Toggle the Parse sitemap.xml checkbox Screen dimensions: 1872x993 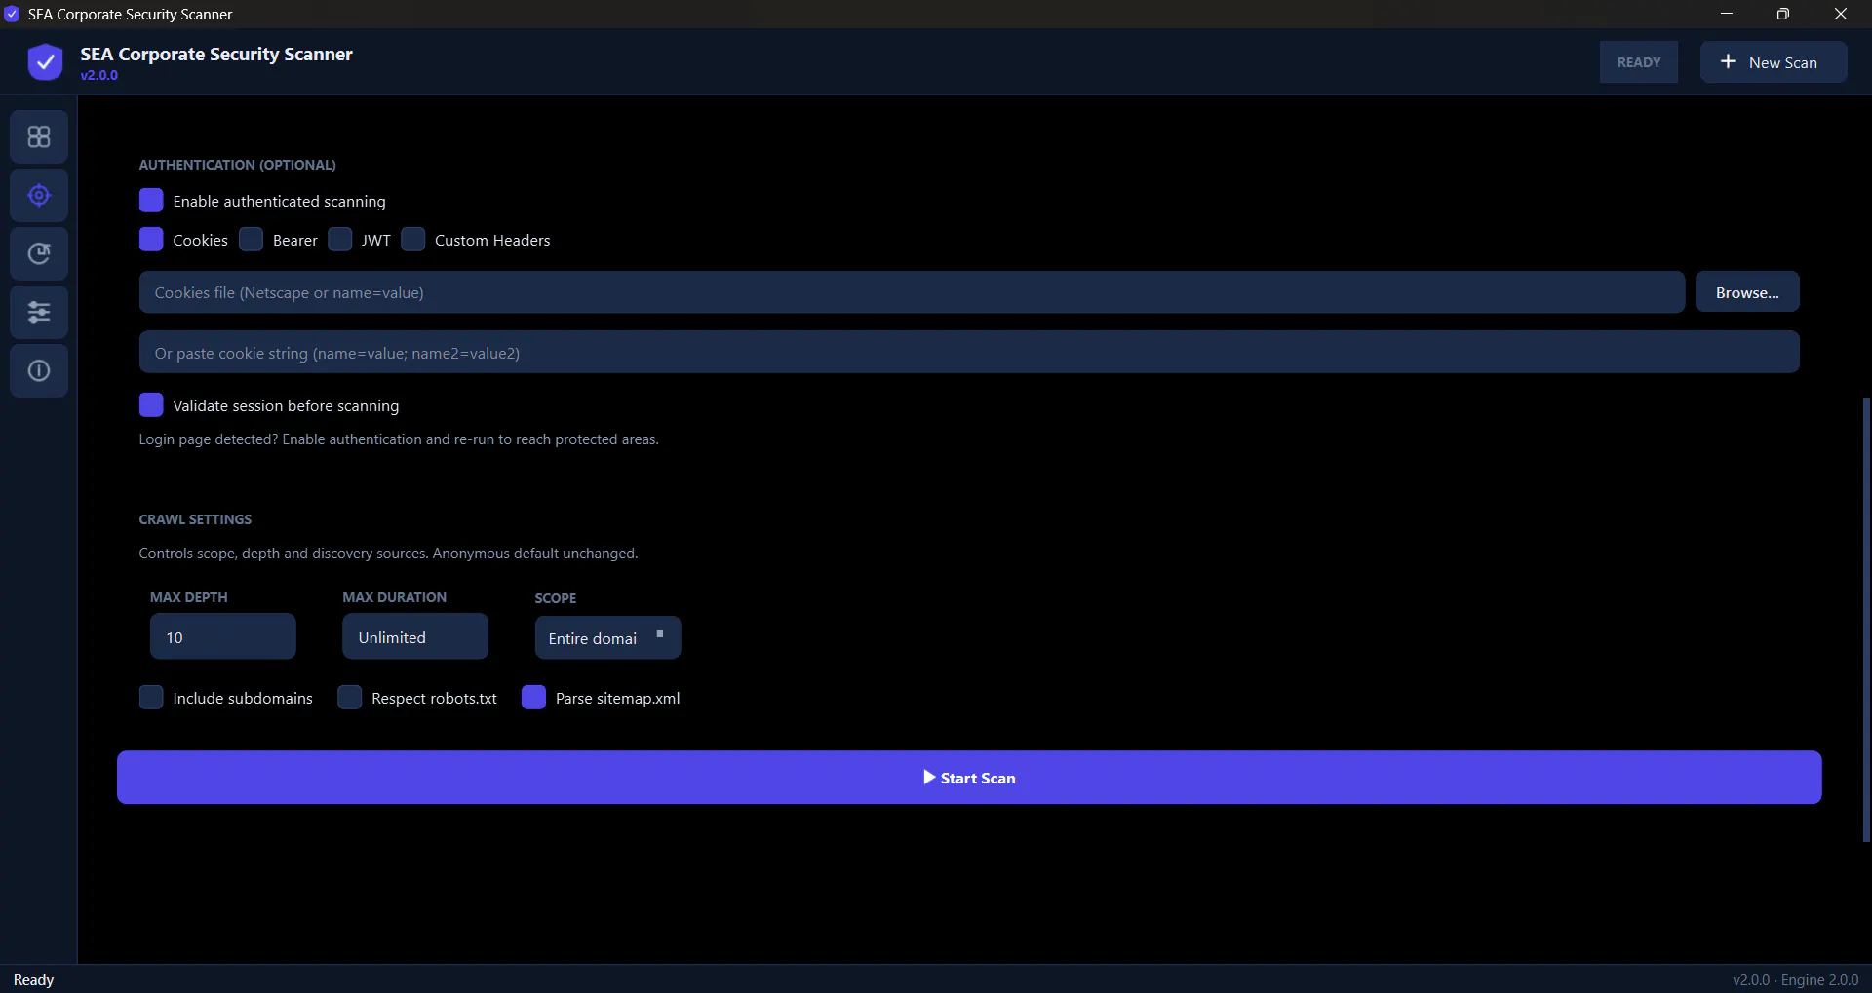pyautogui.click(x=534, y=698)
